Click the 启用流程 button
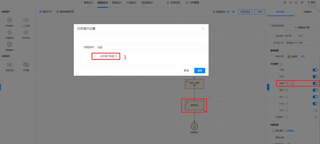This screenshot has width=320, height=144. click(x=245, y=12)
